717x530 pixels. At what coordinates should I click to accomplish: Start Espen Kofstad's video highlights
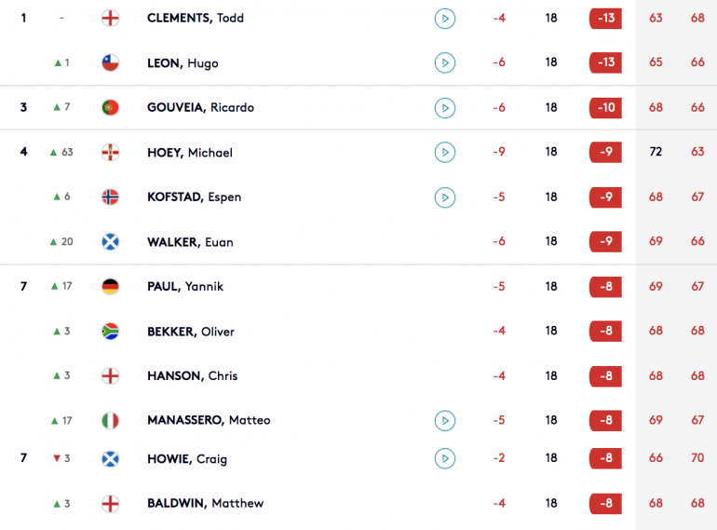[x=444, y=197]
